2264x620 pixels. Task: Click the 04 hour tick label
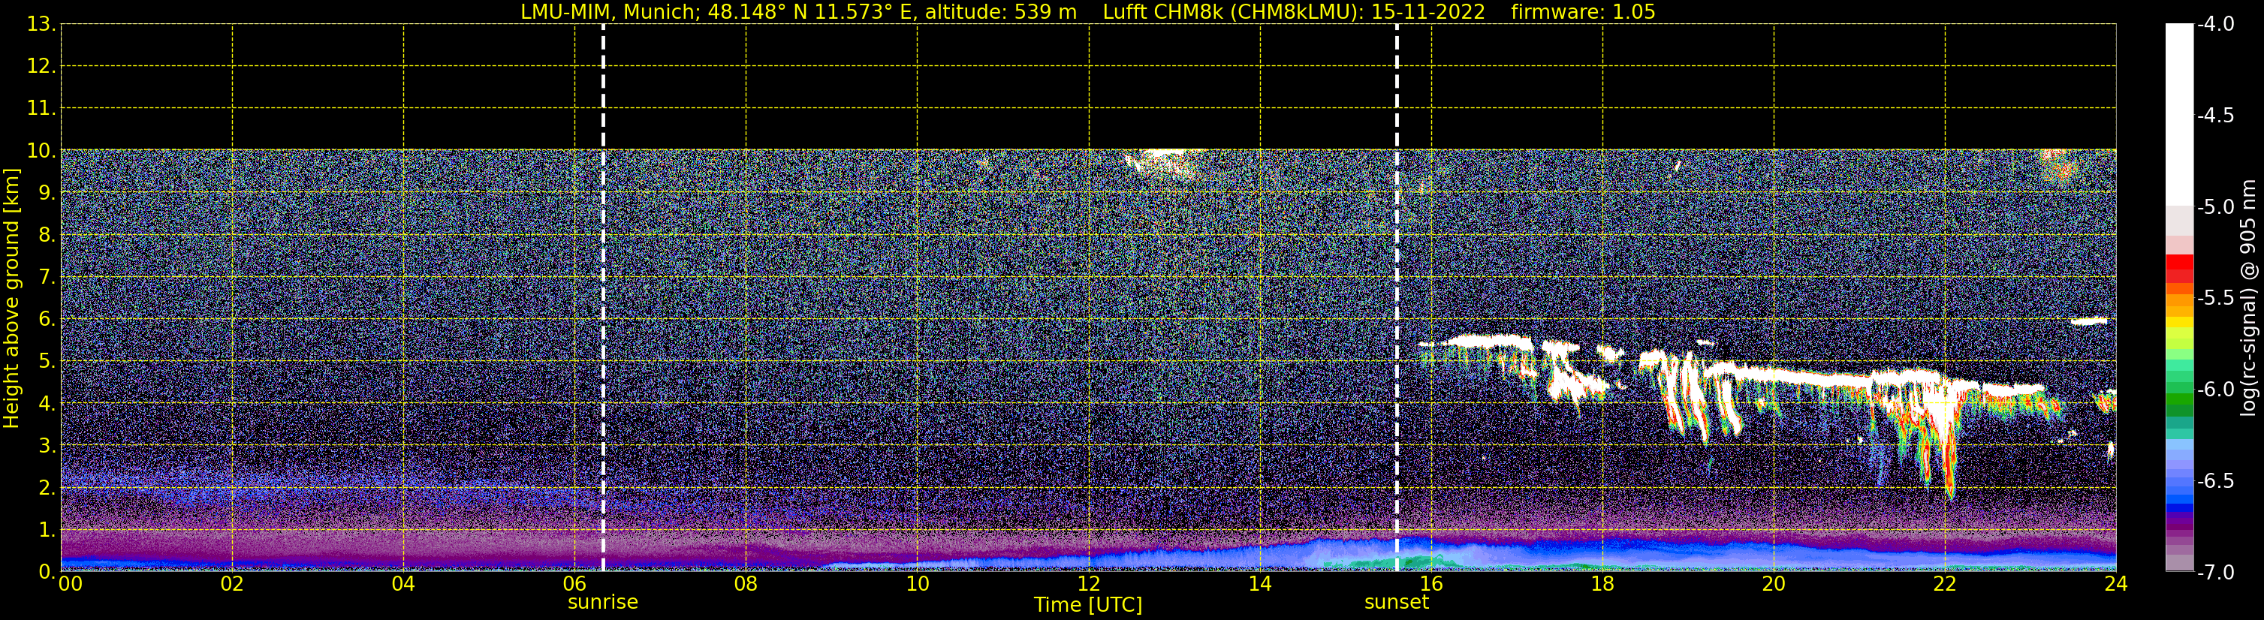tap(403, 584)
